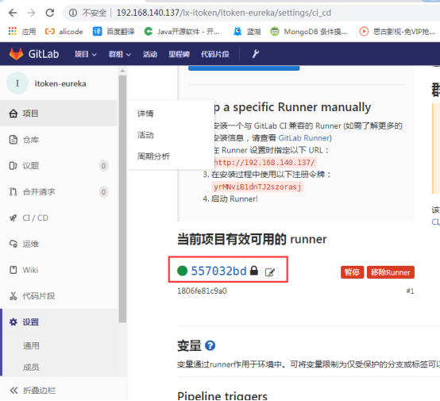Go back with browser back arrow
The width and height of the screenshot is (440, 401).
(13, 13)
